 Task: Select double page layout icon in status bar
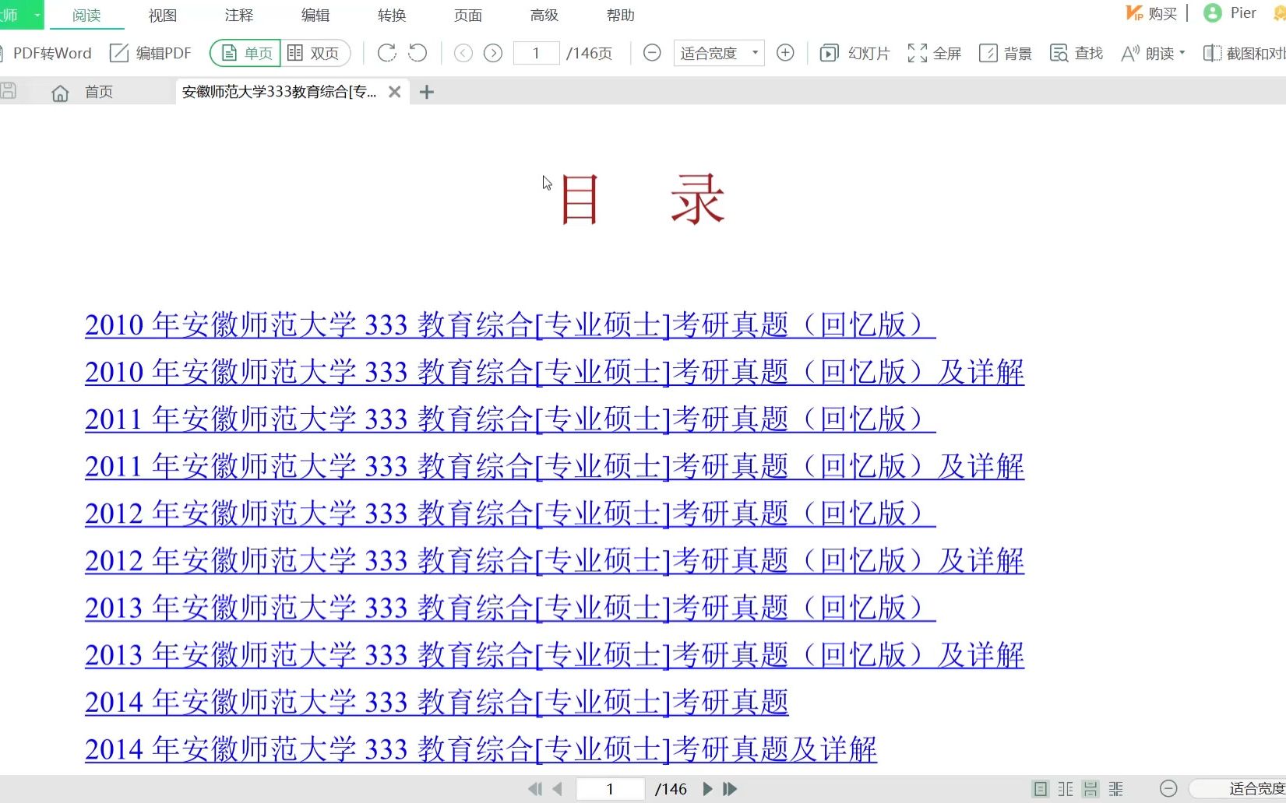[1066, 789]
